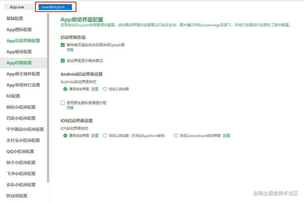Open 详情 link beside Android 通用启动界面
The height and width of the screenshot is (202, 304).
click(95, 89)
